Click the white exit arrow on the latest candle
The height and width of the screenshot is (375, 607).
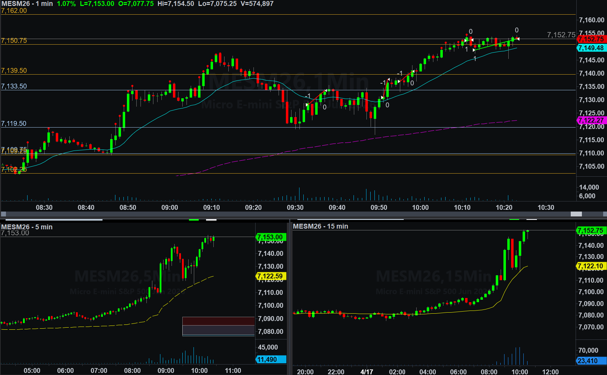(x=518, y=39)
